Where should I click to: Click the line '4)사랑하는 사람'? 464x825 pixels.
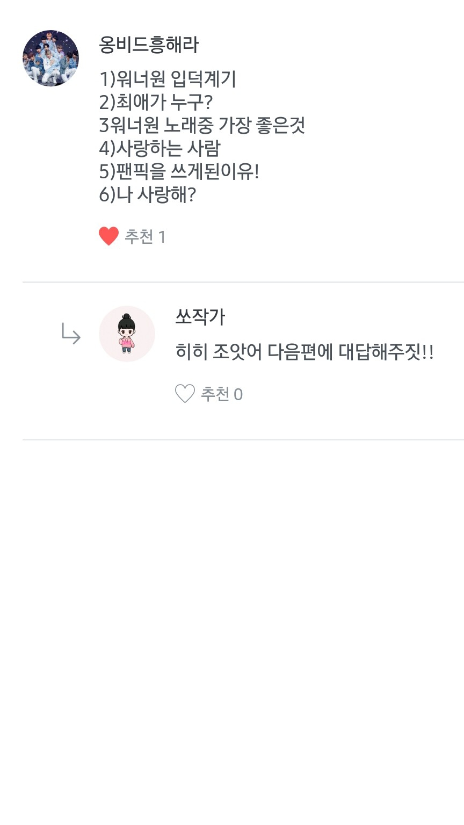[x=160, y=149]
